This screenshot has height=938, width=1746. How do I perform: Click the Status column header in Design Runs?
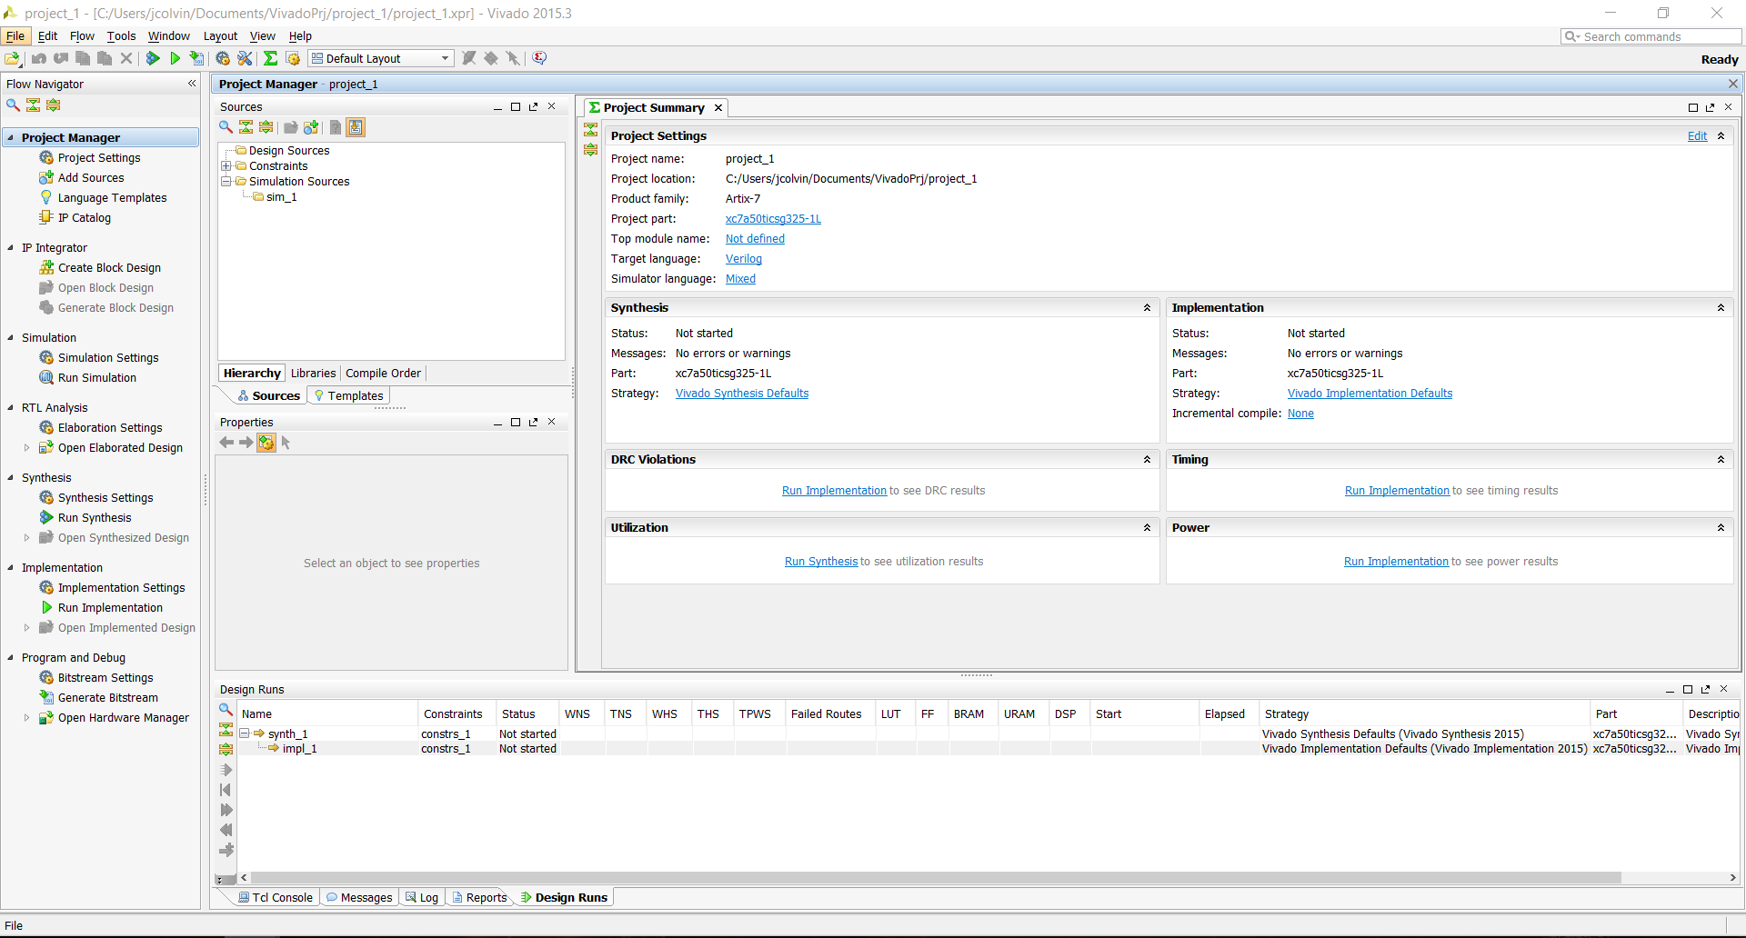coord(527,714)
